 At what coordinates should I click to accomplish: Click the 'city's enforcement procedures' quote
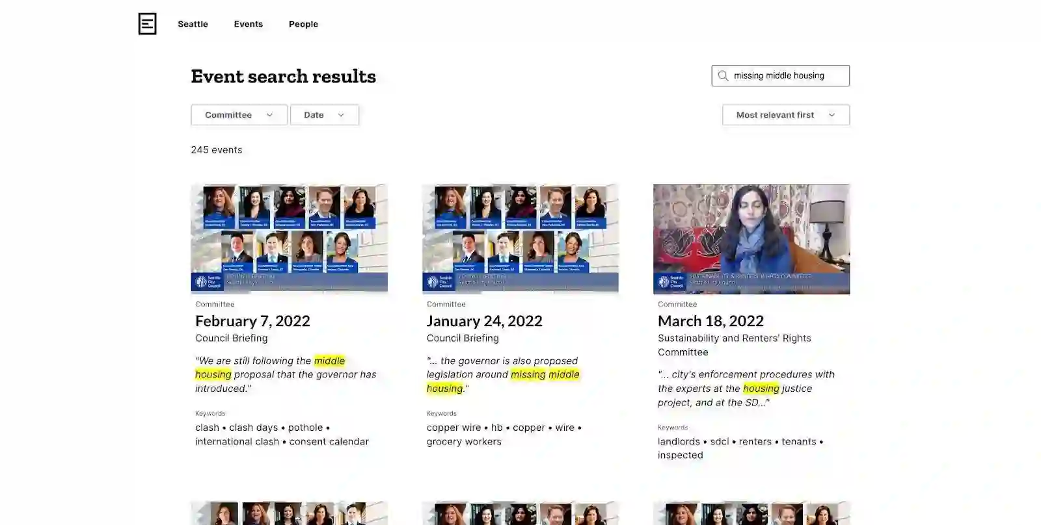[746, 389]
